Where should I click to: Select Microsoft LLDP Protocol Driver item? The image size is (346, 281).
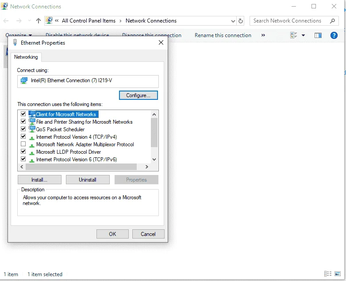pos(69,152)
